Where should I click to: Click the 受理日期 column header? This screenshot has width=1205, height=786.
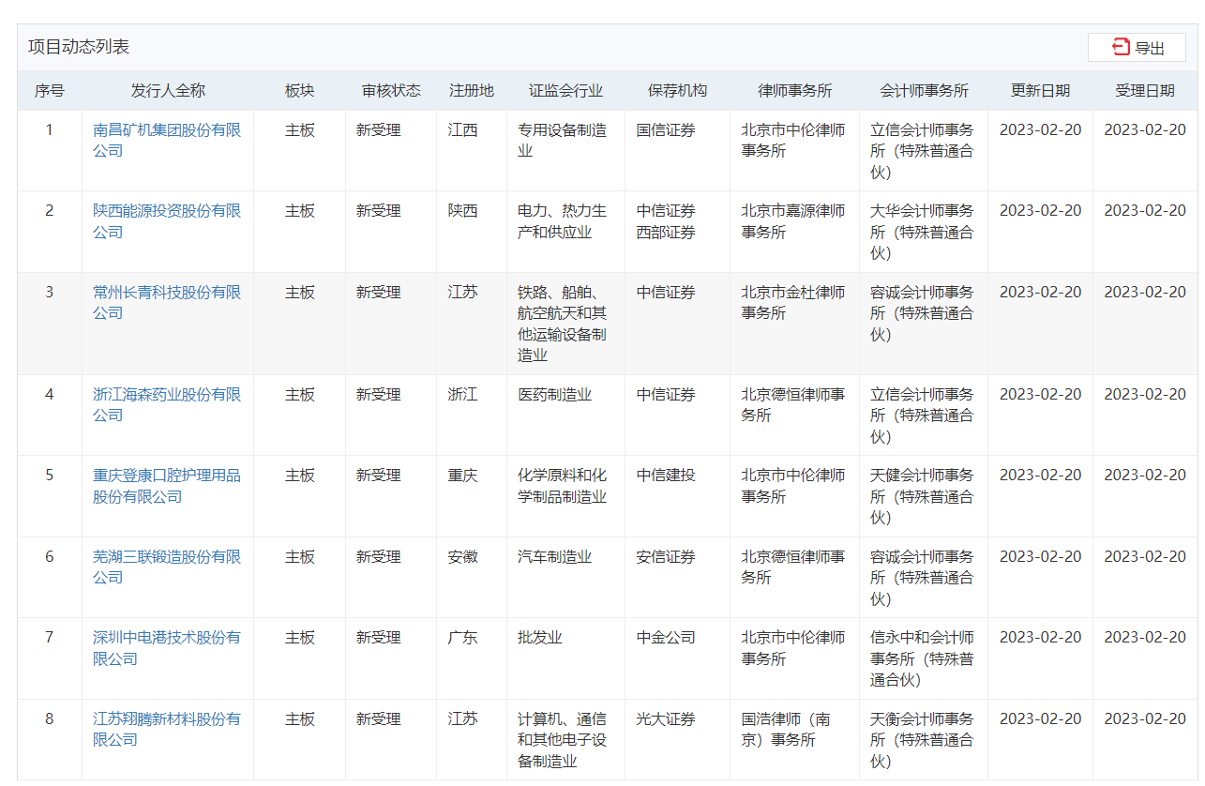tap(1145, 91)
